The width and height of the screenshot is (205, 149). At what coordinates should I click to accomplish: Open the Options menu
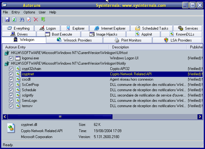[29, 12]
